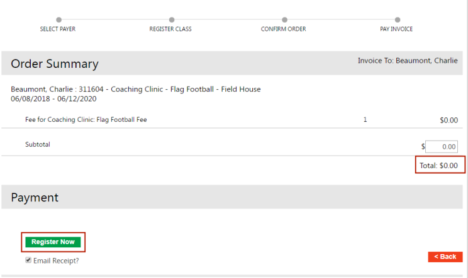This screenshot has height=278, width=468.
Task: Click the Order Summary heading
Action: point(55,64)
